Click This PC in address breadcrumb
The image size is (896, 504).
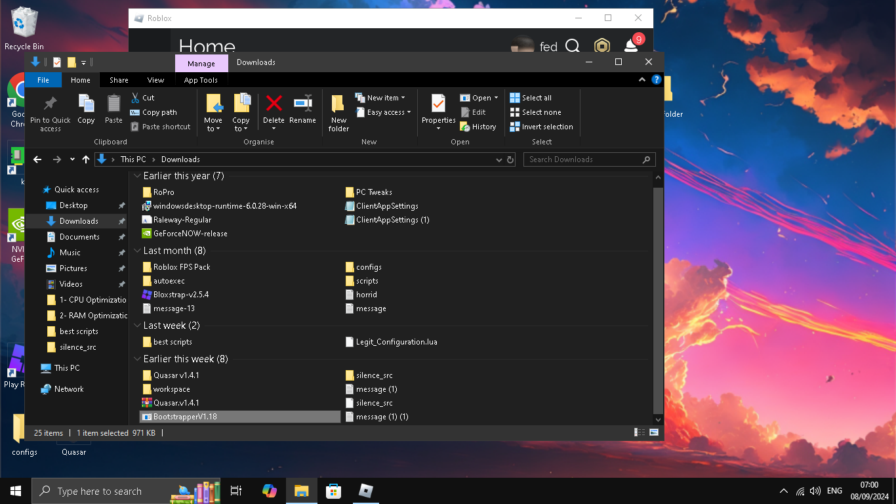click(x=133, y=159)
